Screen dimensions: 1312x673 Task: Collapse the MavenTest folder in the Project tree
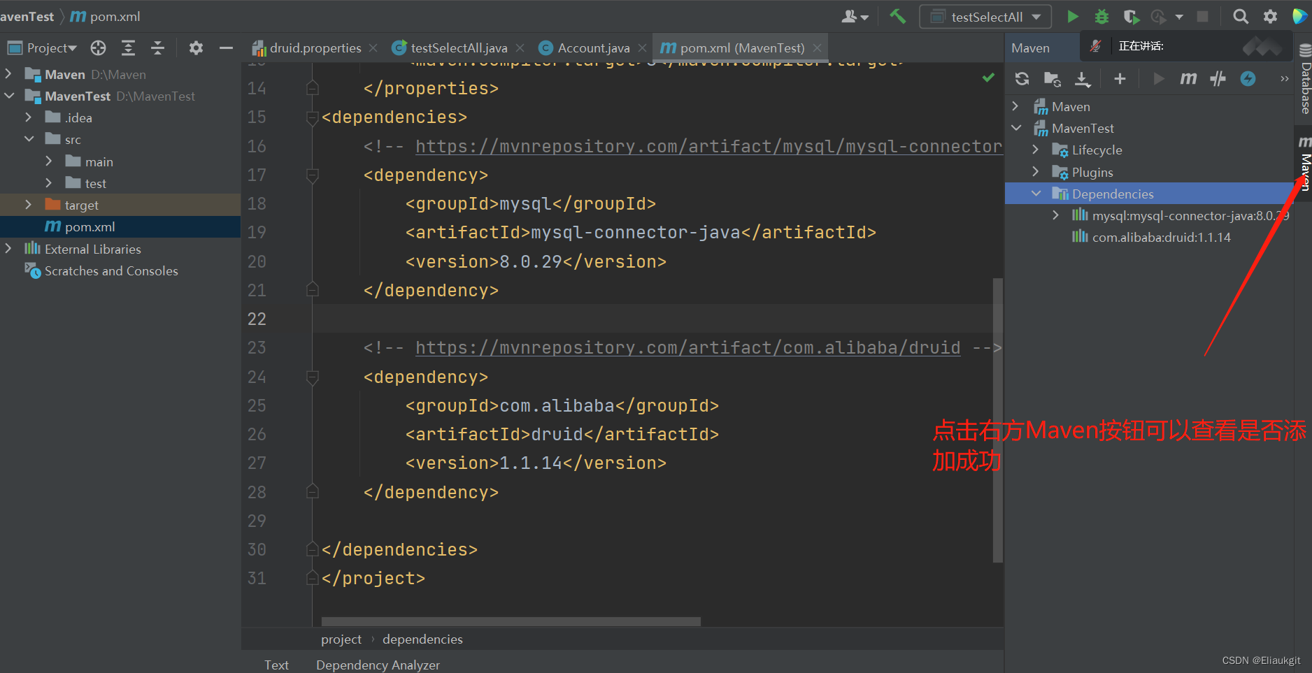8,95
